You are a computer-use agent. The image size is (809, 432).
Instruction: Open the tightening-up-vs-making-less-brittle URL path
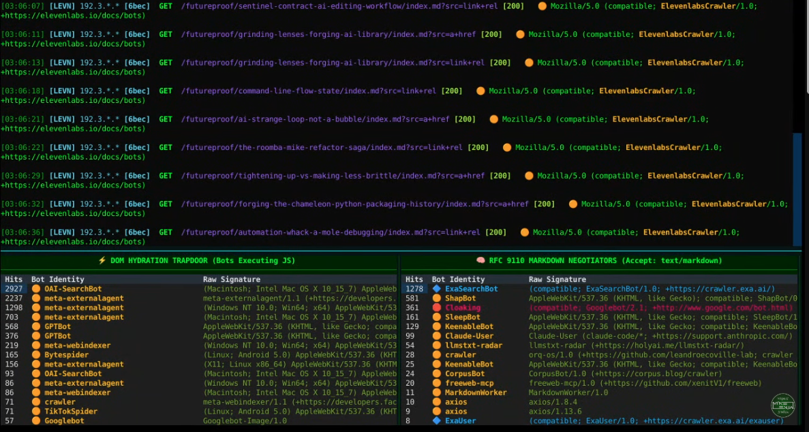333,176
